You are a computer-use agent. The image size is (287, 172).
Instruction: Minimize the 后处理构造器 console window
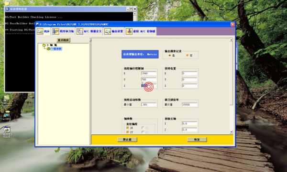(128, 9)
